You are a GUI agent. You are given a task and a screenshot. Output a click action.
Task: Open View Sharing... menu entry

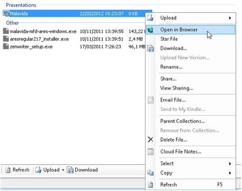tap(191, 88)
